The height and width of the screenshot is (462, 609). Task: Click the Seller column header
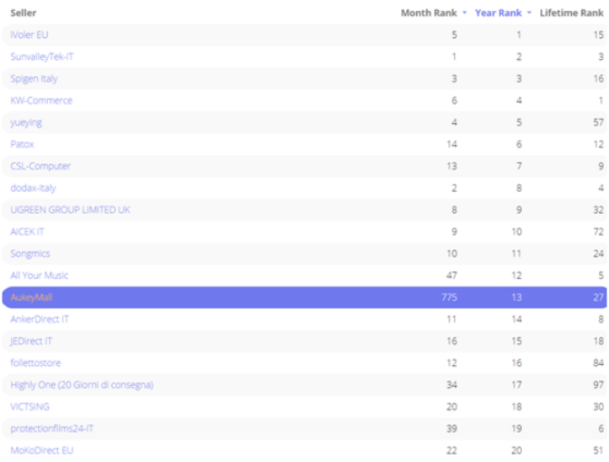(x=24, y=13)
